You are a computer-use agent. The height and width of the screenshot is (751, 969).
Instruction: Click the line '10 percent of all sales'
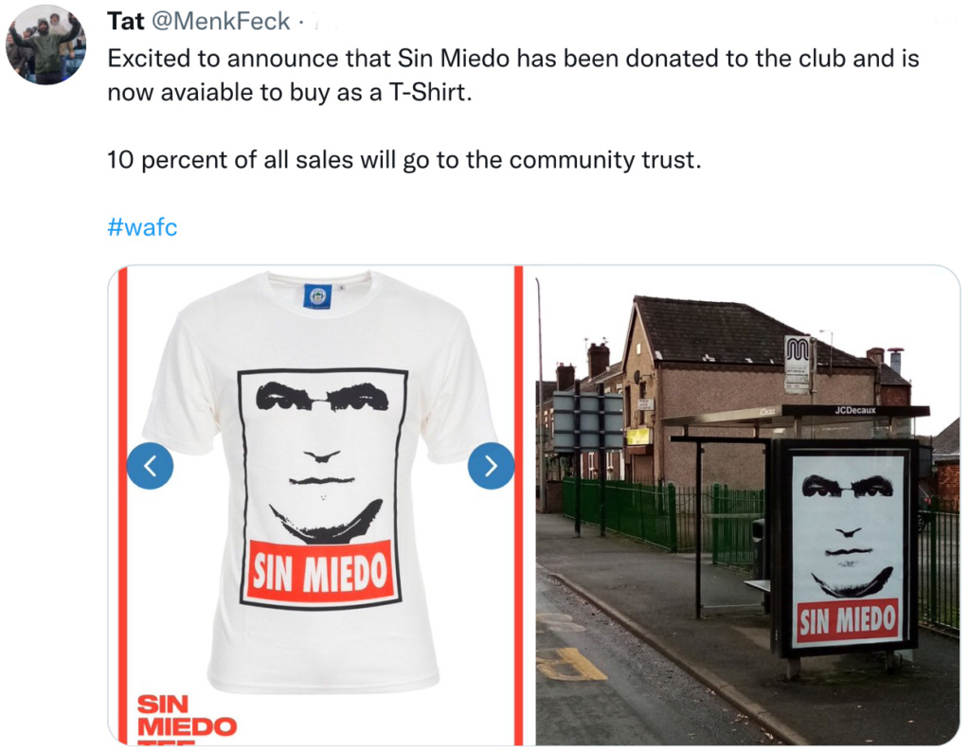pos(404,159)
